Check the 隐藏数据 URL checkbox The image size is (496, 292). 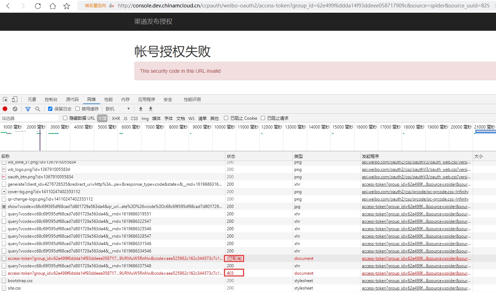[65, 118]
